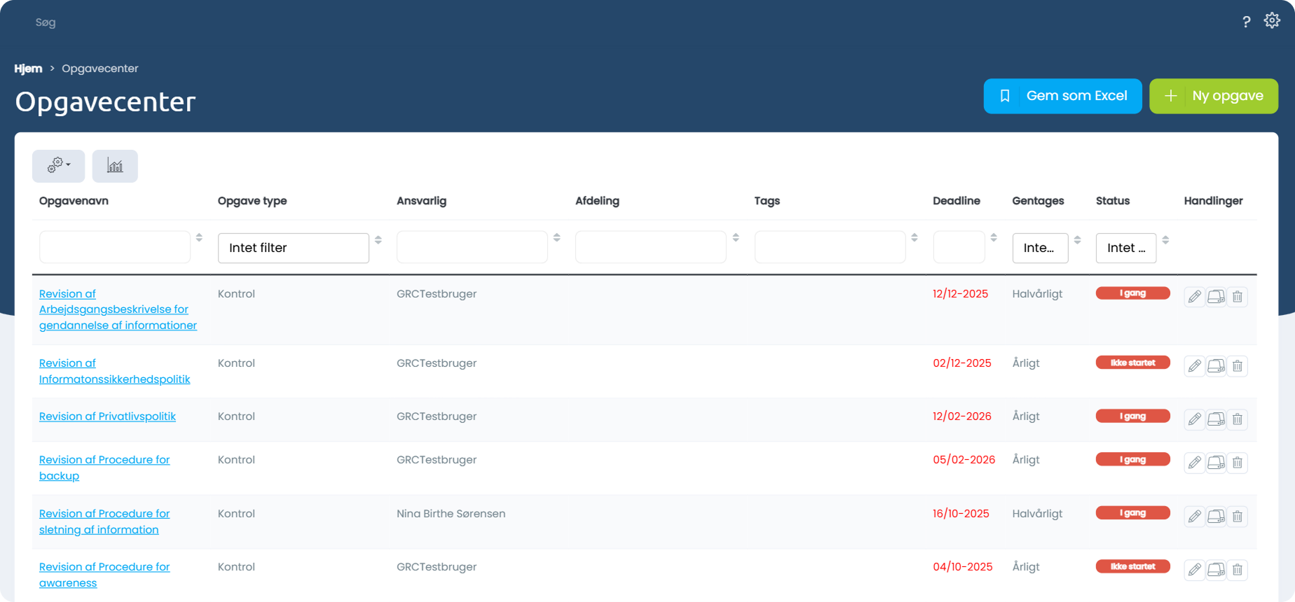
Task: Click the 'Ikke startet' badge for Procedure for awareness
Action: 1133,566
